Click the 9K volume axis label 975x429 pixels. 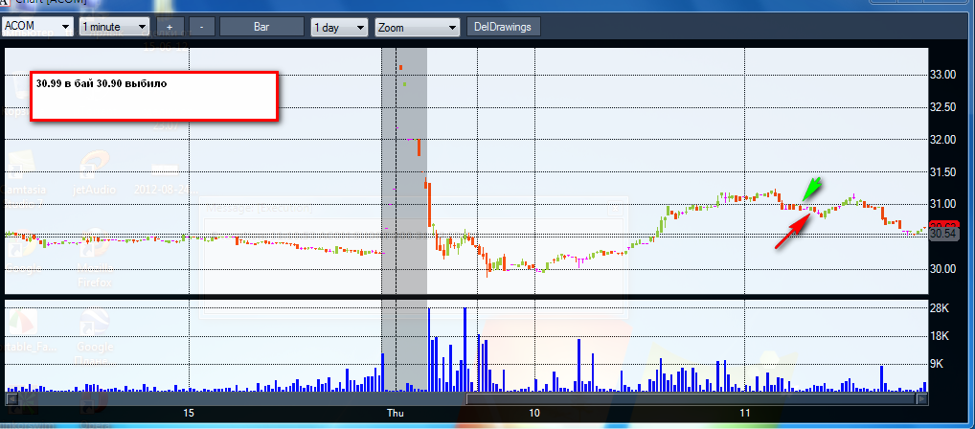(x=939, y=363)
